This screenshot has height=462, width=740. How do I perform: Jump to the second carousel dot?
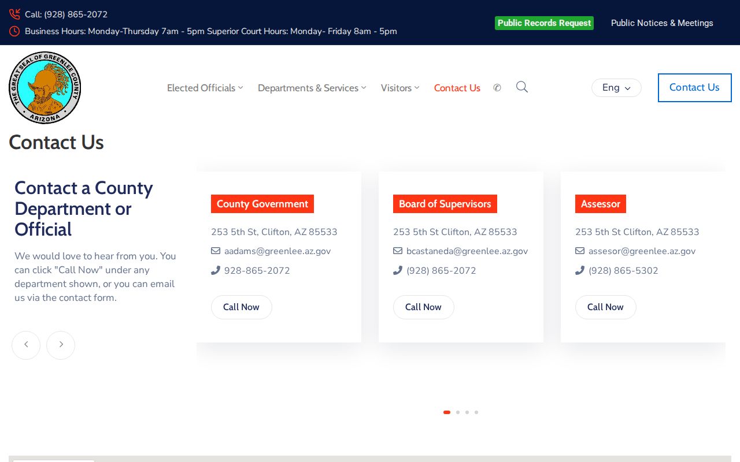(458, 412)
